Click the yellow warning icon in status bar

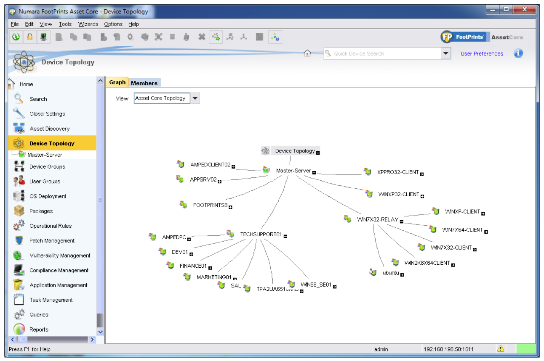tap(500, 349)
